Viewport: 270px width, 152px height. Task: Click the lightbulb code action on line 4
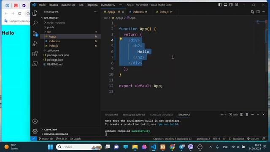pos(121,39)
